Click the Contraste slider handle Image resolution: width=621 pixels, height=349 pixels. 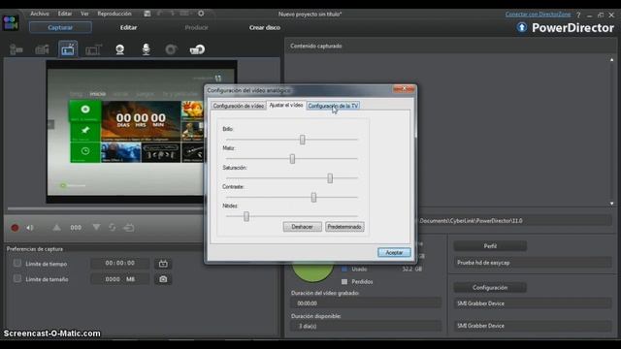(313, 197)
